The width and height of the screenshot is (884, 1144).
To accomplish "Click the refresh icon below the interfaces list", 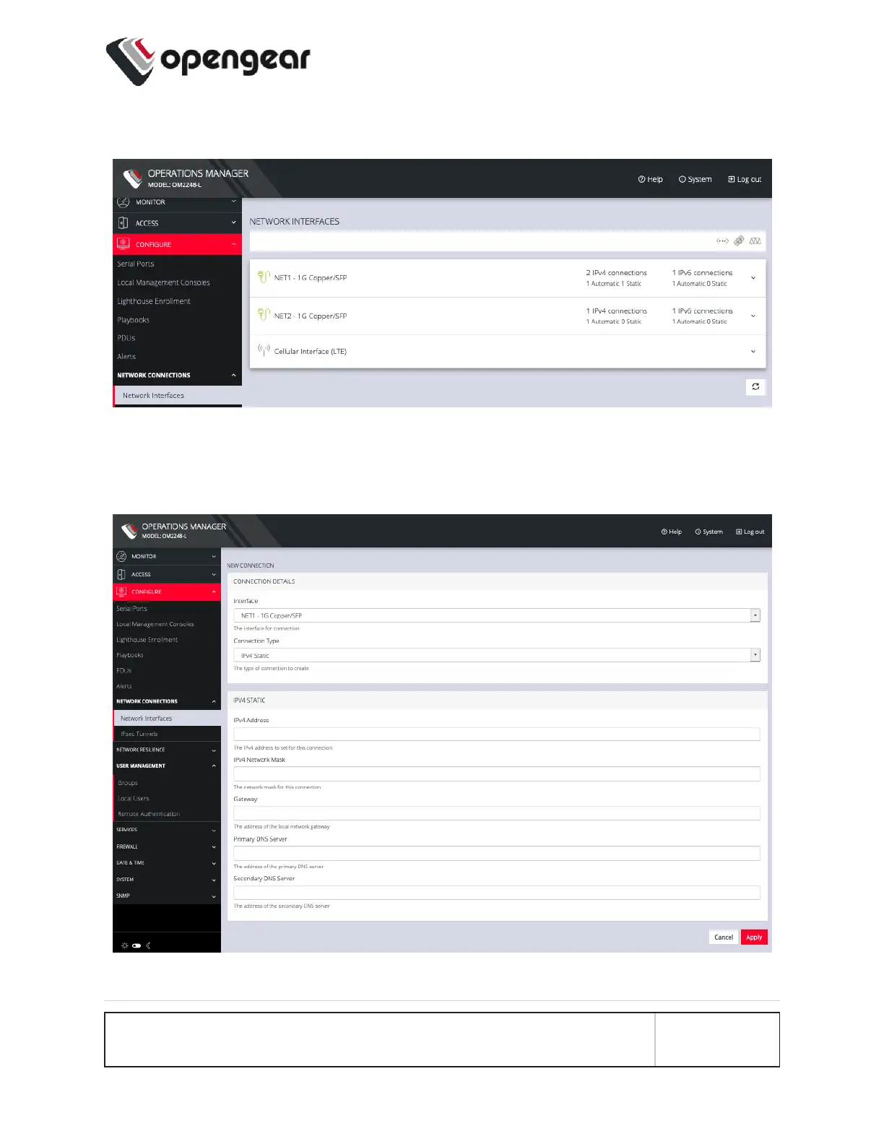I will [755, 387].
